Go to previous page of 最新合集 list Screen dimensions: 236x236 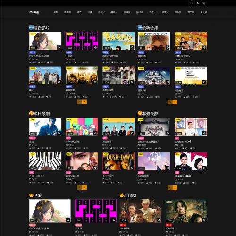click(x=170, y=102)
